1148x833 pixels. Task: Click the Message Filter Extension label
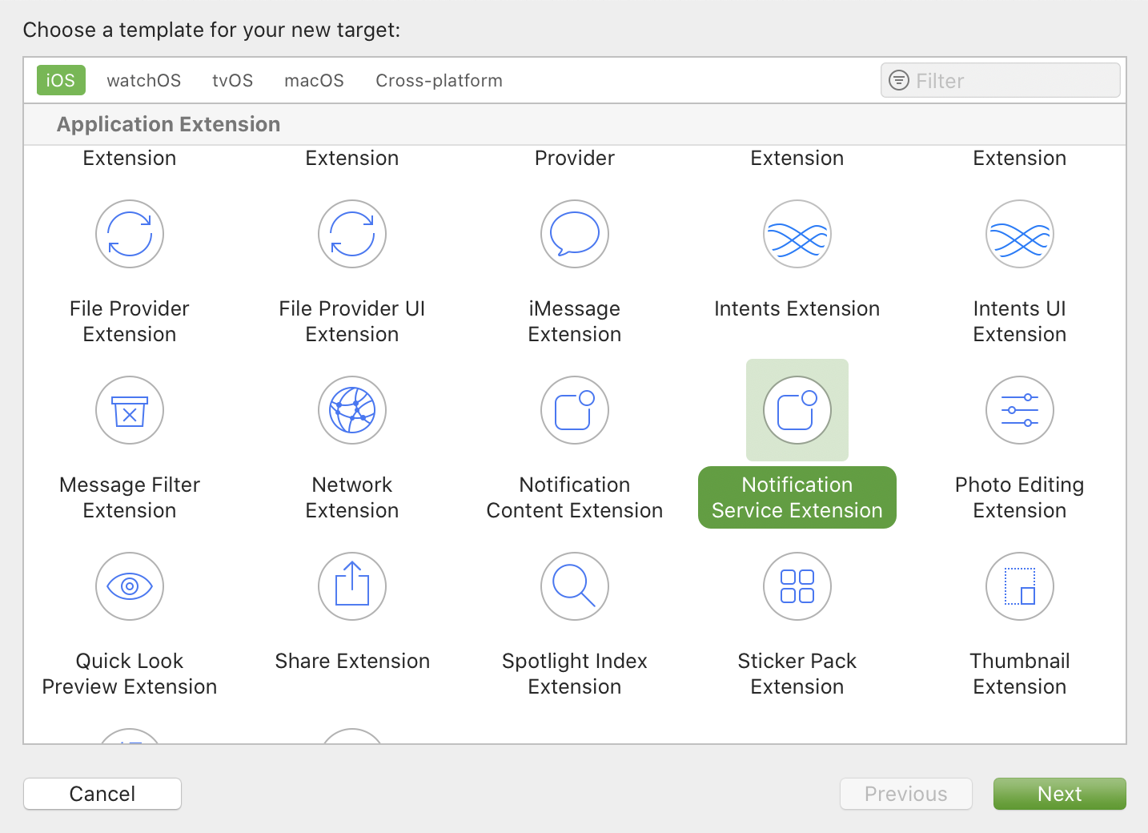[x=130, y=497]
